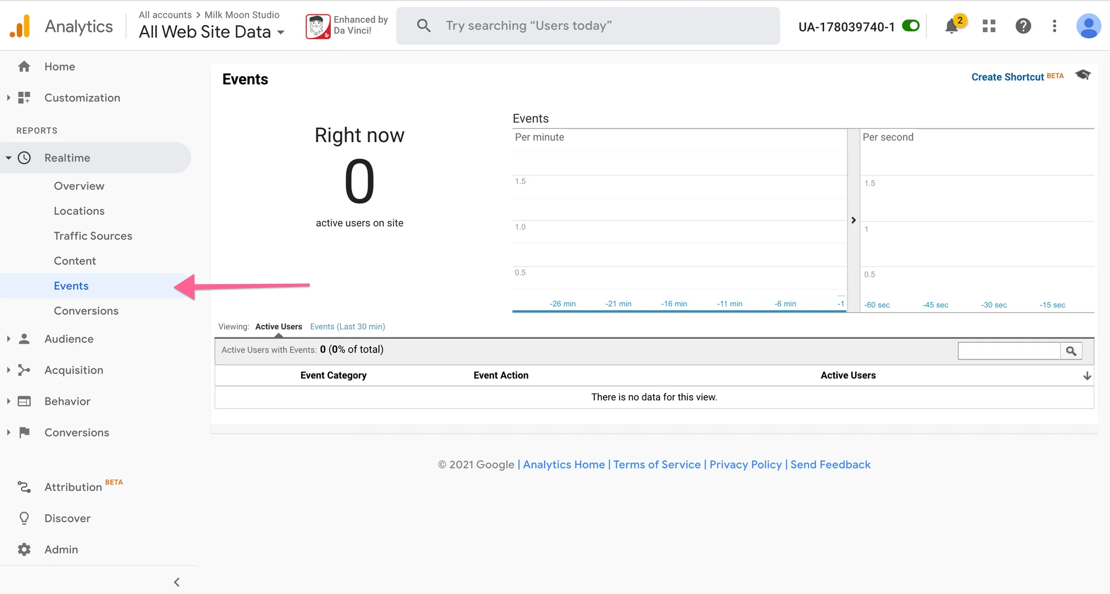Viewport: 1110px width, 594px height.
Task: Click the Google Analytics logo
Action: (x=19, y=26)
